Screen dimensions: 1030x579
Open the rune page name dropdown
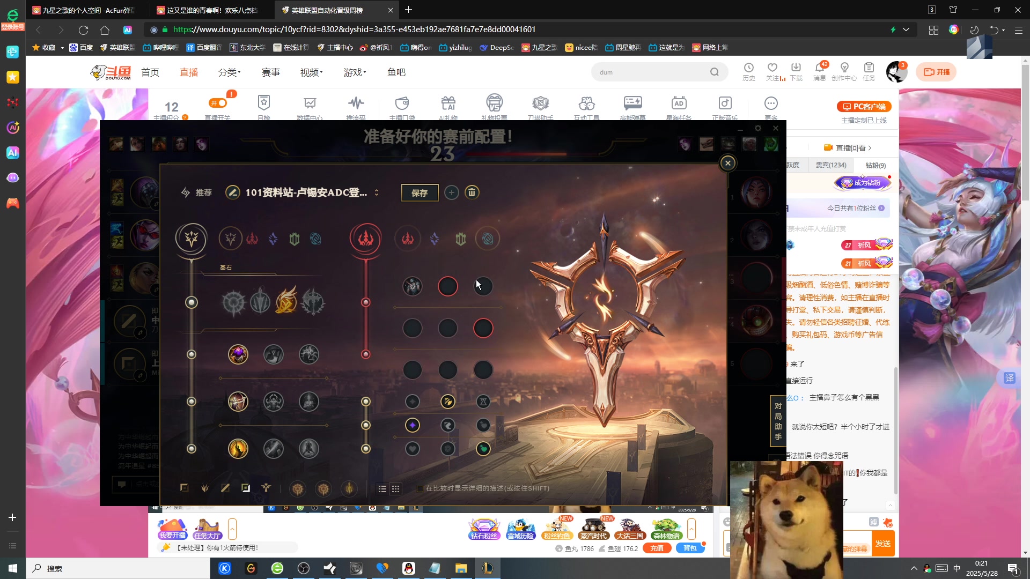click(377, 192)
